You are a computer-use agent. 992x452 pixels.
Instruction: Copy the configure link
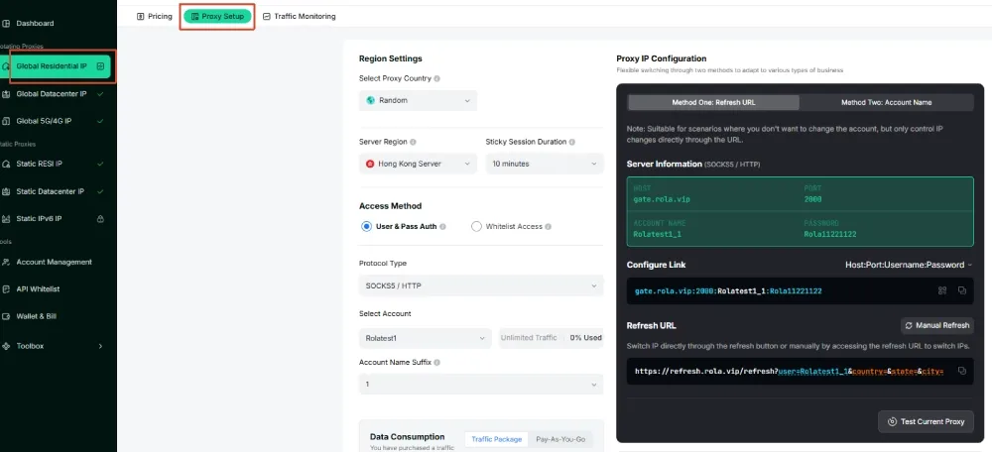pos(962,290)
